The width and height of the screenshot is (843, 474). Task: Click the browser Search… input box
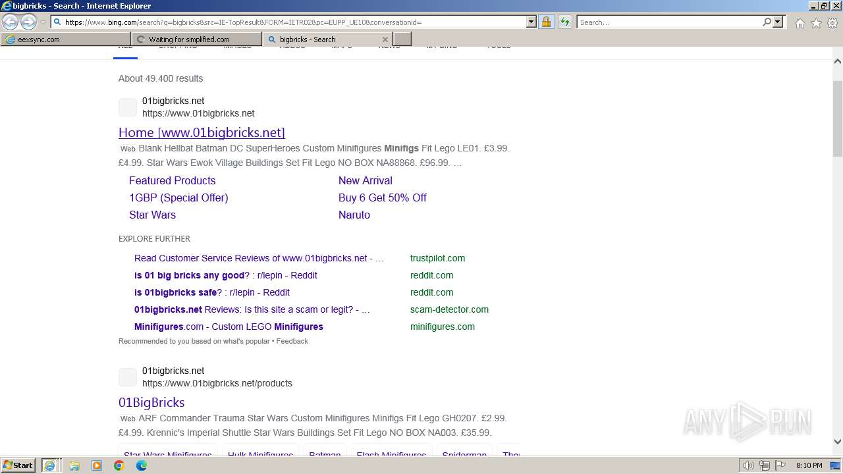pyautogui.click(x=670, y=22)
